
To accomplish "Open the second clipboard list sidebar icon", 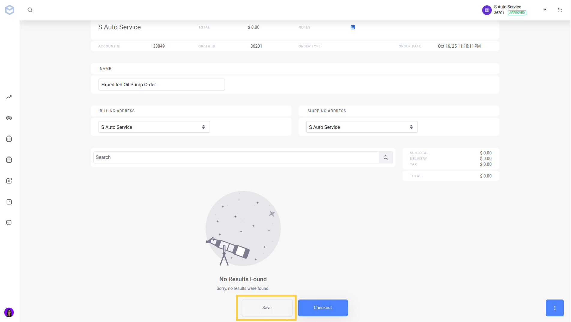I will coord(9,160).
